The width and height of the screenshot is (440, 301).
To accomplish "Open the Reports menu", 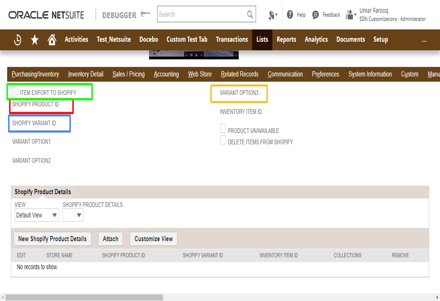I will tap(286, 40).
